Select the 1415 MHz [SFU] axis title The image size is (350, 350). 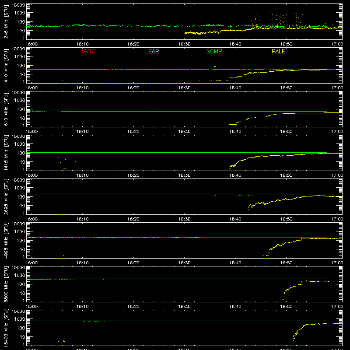(x=6, y=153)
